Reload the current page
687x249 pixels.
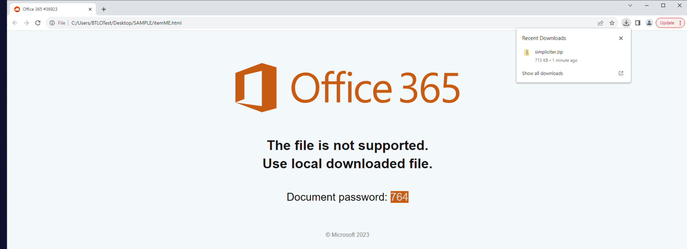[x=38, y=23]
